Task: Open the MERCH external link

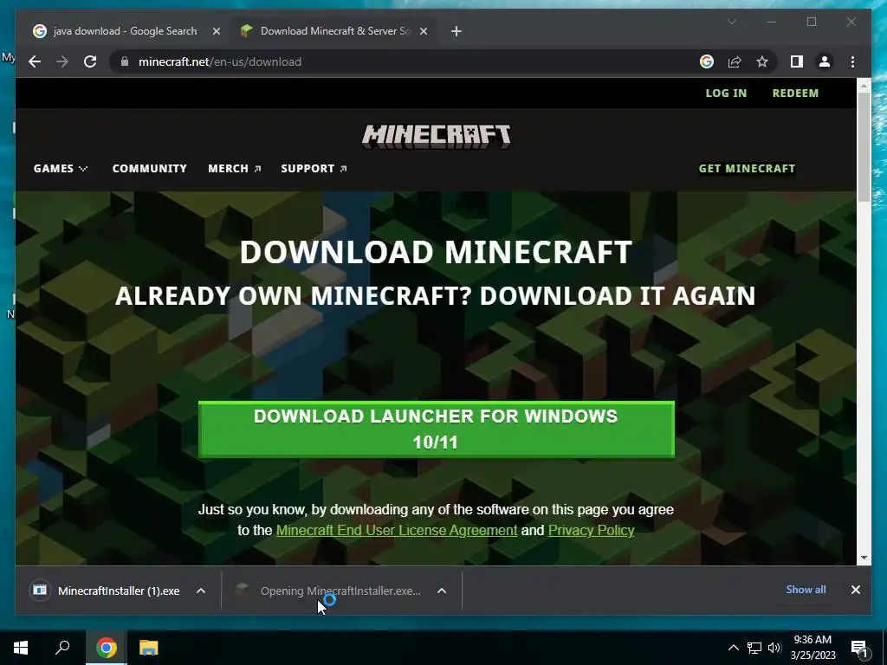Action: [234, 169]
